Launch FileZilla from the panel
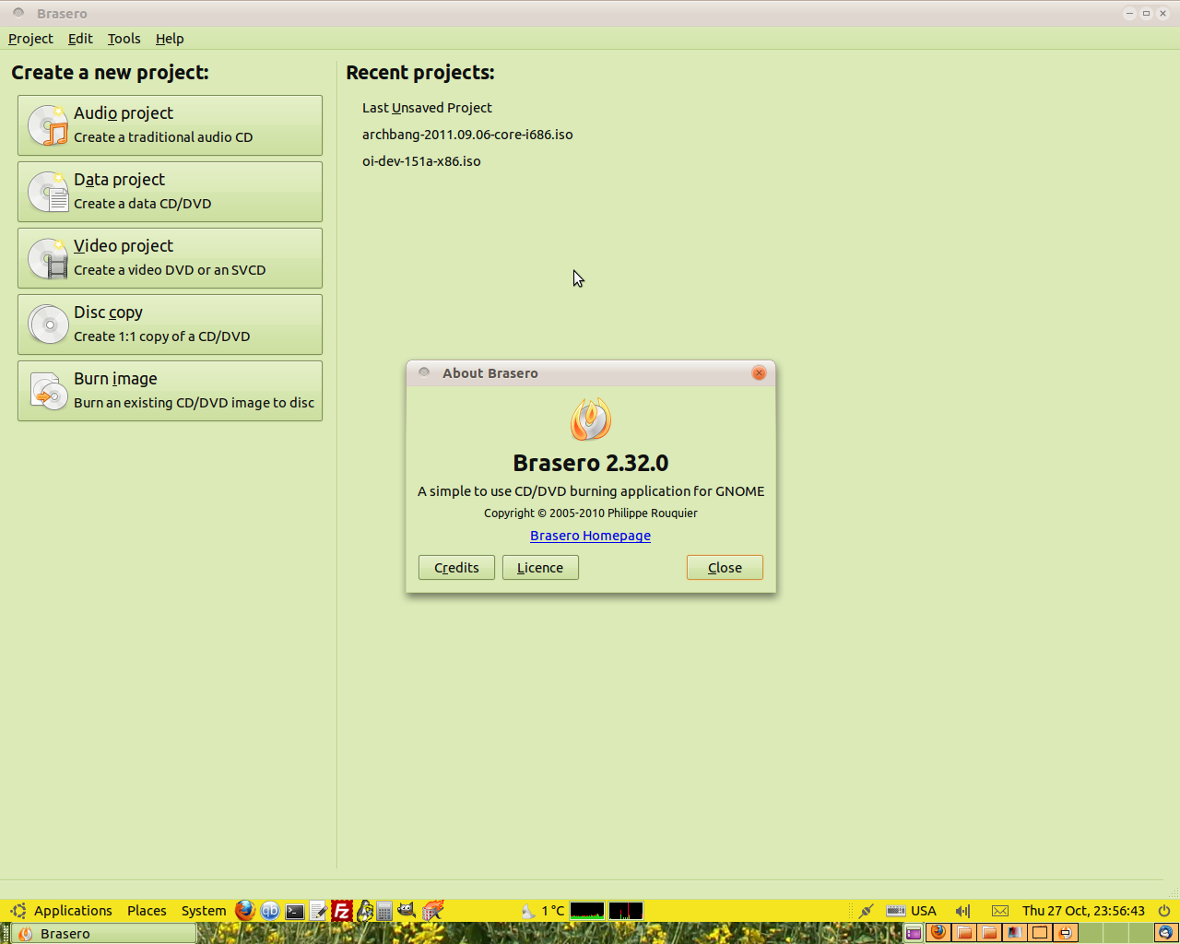1180x944 pixels. [342, 911]
